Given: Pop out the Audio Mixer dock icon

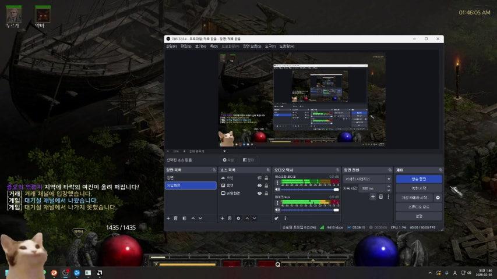Looking at the screenshot, I should [337, 170].
